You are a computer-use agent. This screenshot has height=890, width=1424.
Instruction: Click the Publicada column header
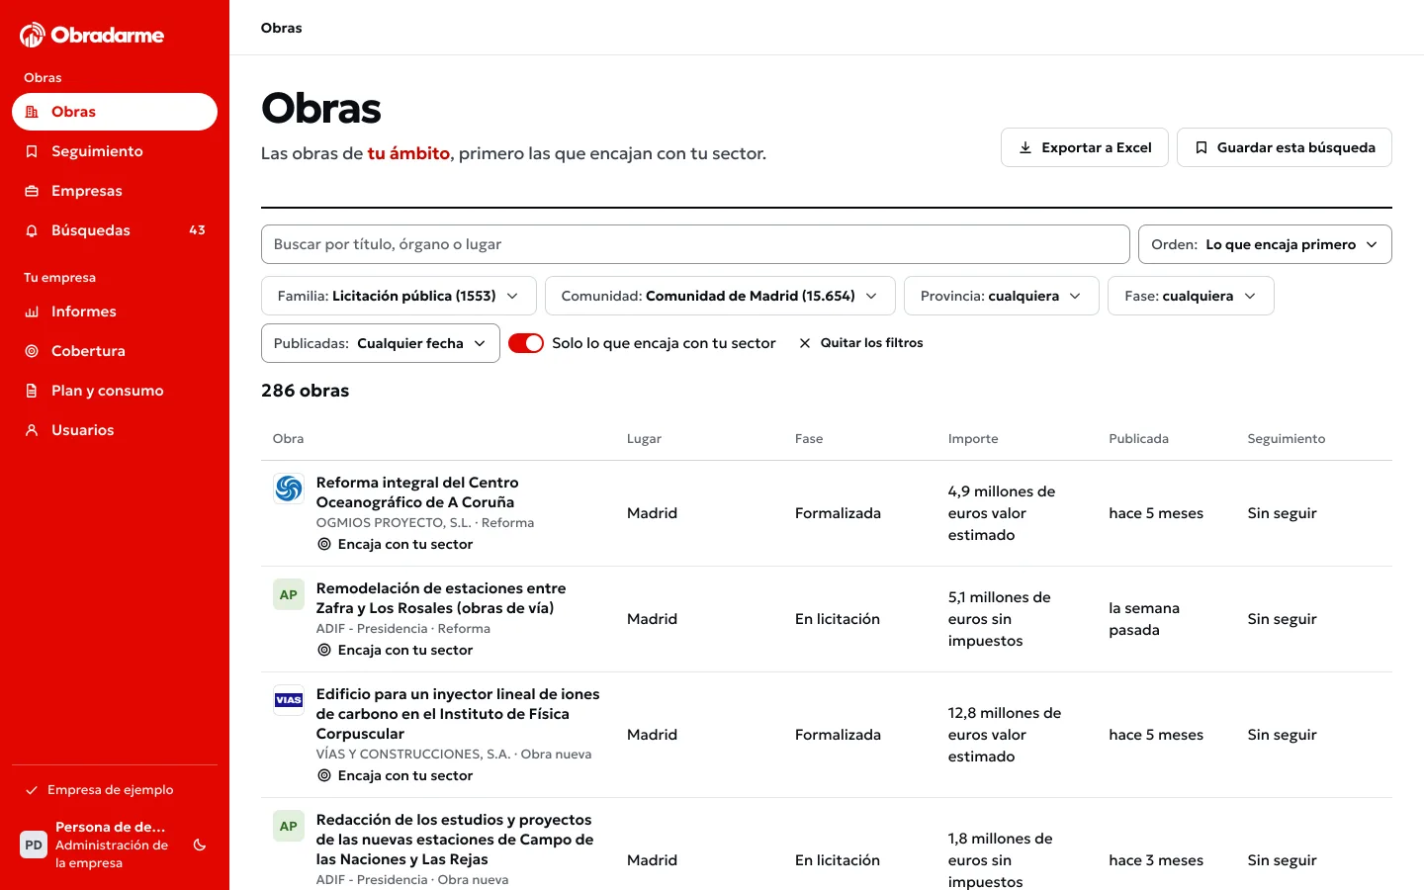click(x=1138, y=439)
